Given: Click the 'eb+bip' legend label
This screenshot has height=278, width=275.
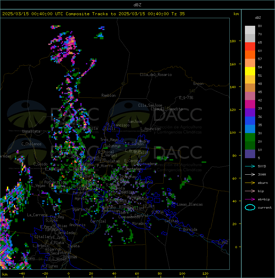Looking at the screenshot, I should pyautogui.click(x=264, y=199).
